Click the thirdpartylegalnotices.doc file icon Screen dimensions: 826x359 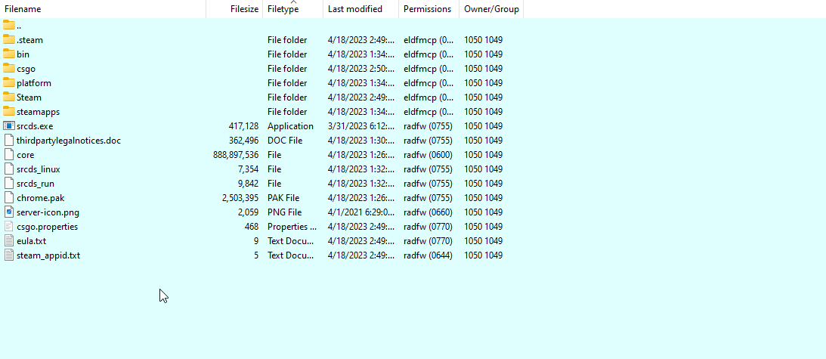(9, 140)
